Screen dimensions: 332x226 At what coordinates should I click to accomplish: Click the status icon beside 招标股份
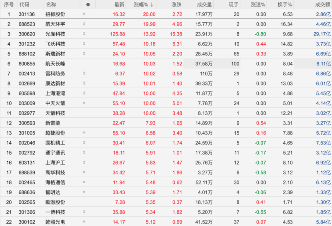coord(84,14)
